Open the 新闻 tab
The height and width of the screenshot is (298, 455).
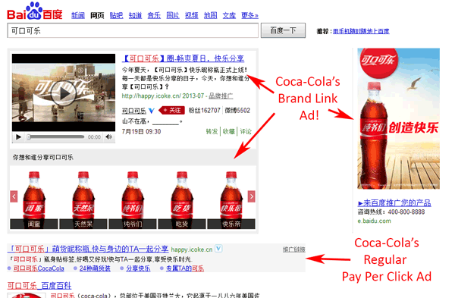pos(78,15)
